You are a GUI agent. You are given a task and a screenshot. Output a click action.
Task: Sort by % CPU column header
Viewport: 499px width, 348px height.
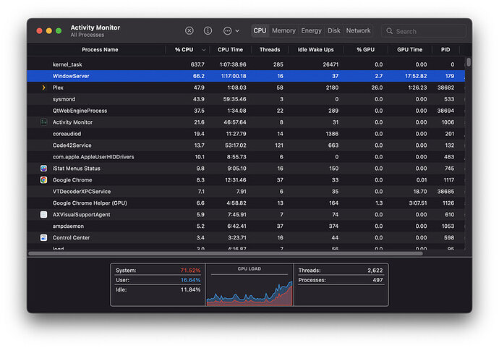[184, 50]
